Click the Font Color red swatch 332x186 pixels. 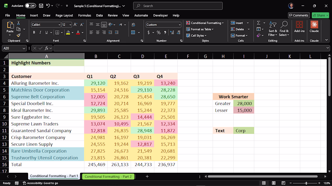[78, 32]
